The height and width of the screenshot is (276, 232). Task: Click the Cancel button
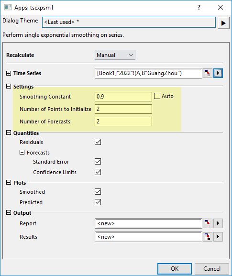(212, 269)
